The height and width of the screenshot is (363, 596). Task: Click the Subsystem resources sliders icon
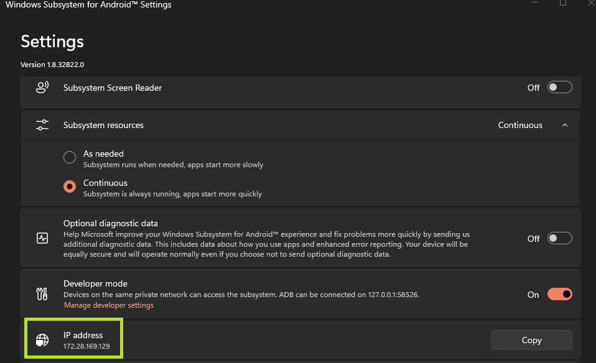tap(42, 125)
